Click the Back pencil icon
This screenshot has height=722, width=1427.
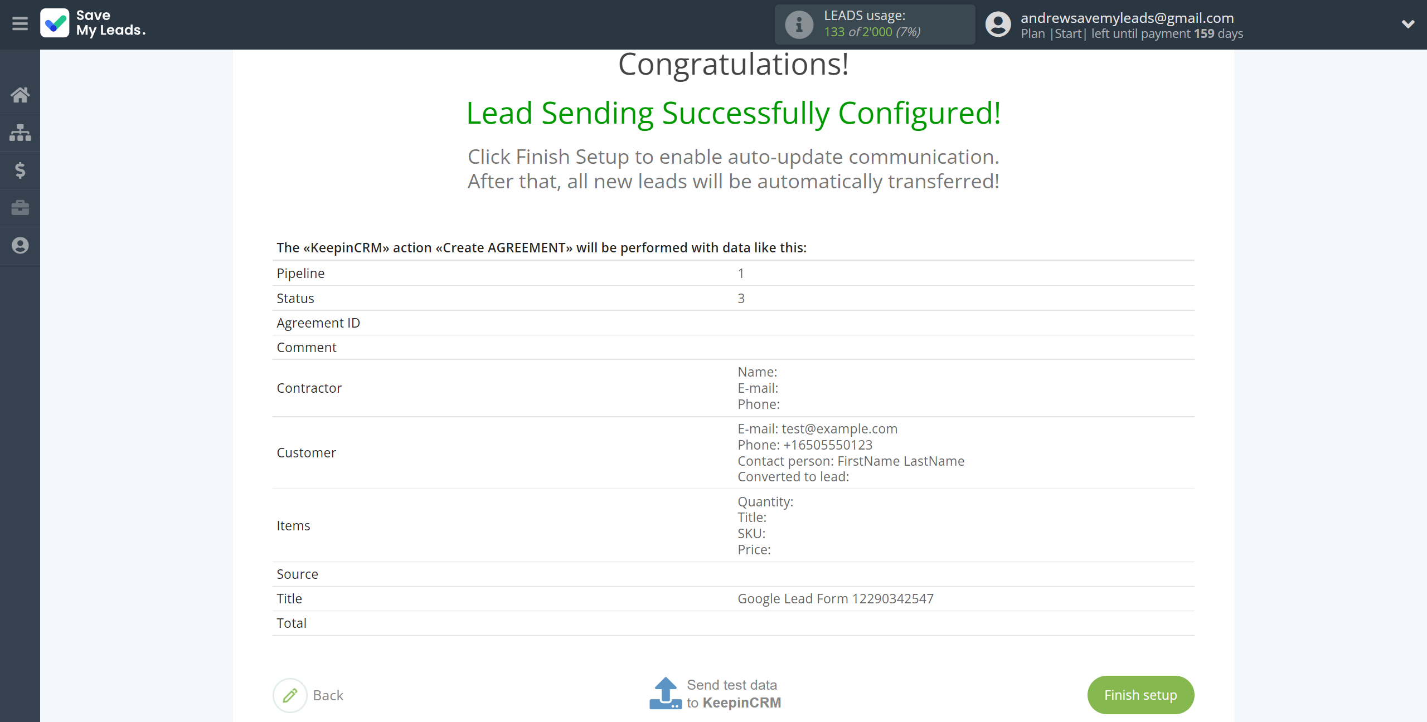pyautogui.click(x=290, y=695)
